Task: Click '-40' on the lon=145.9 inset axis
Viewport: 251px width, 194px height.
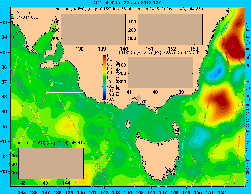Action: 155,92
